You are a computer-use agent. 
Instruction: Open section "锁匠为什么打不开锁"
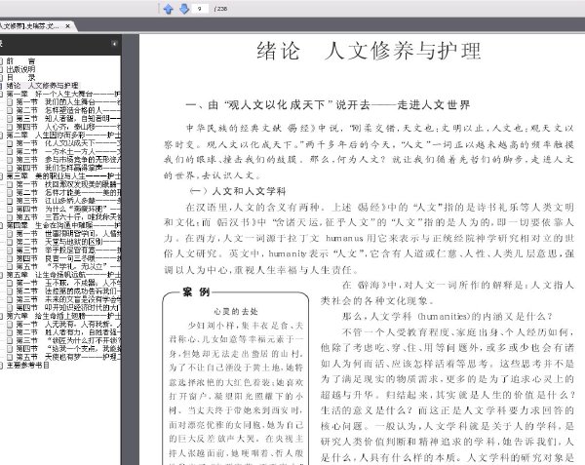click(x=68, y=340)
